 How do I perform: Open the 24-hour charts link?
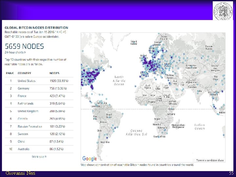(15, 52)
